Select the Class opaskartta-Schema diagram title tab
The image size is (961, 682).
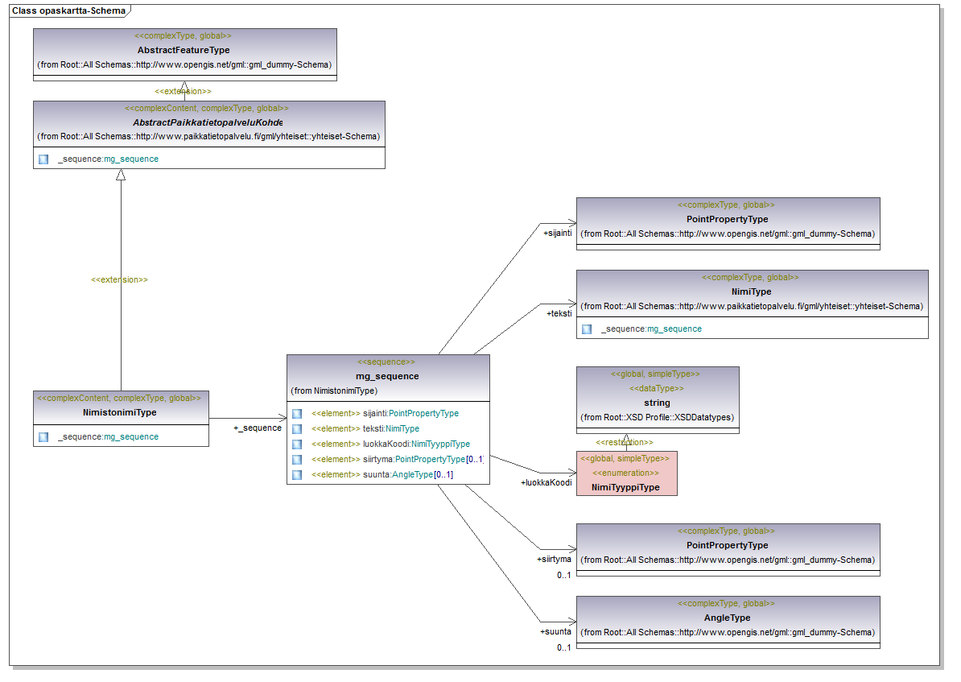tap(68, 10)
